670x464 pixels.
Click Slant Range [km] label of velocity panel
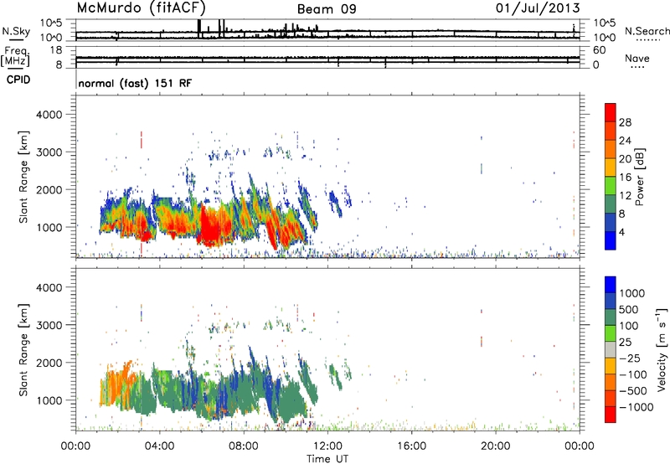click(23, 350)
